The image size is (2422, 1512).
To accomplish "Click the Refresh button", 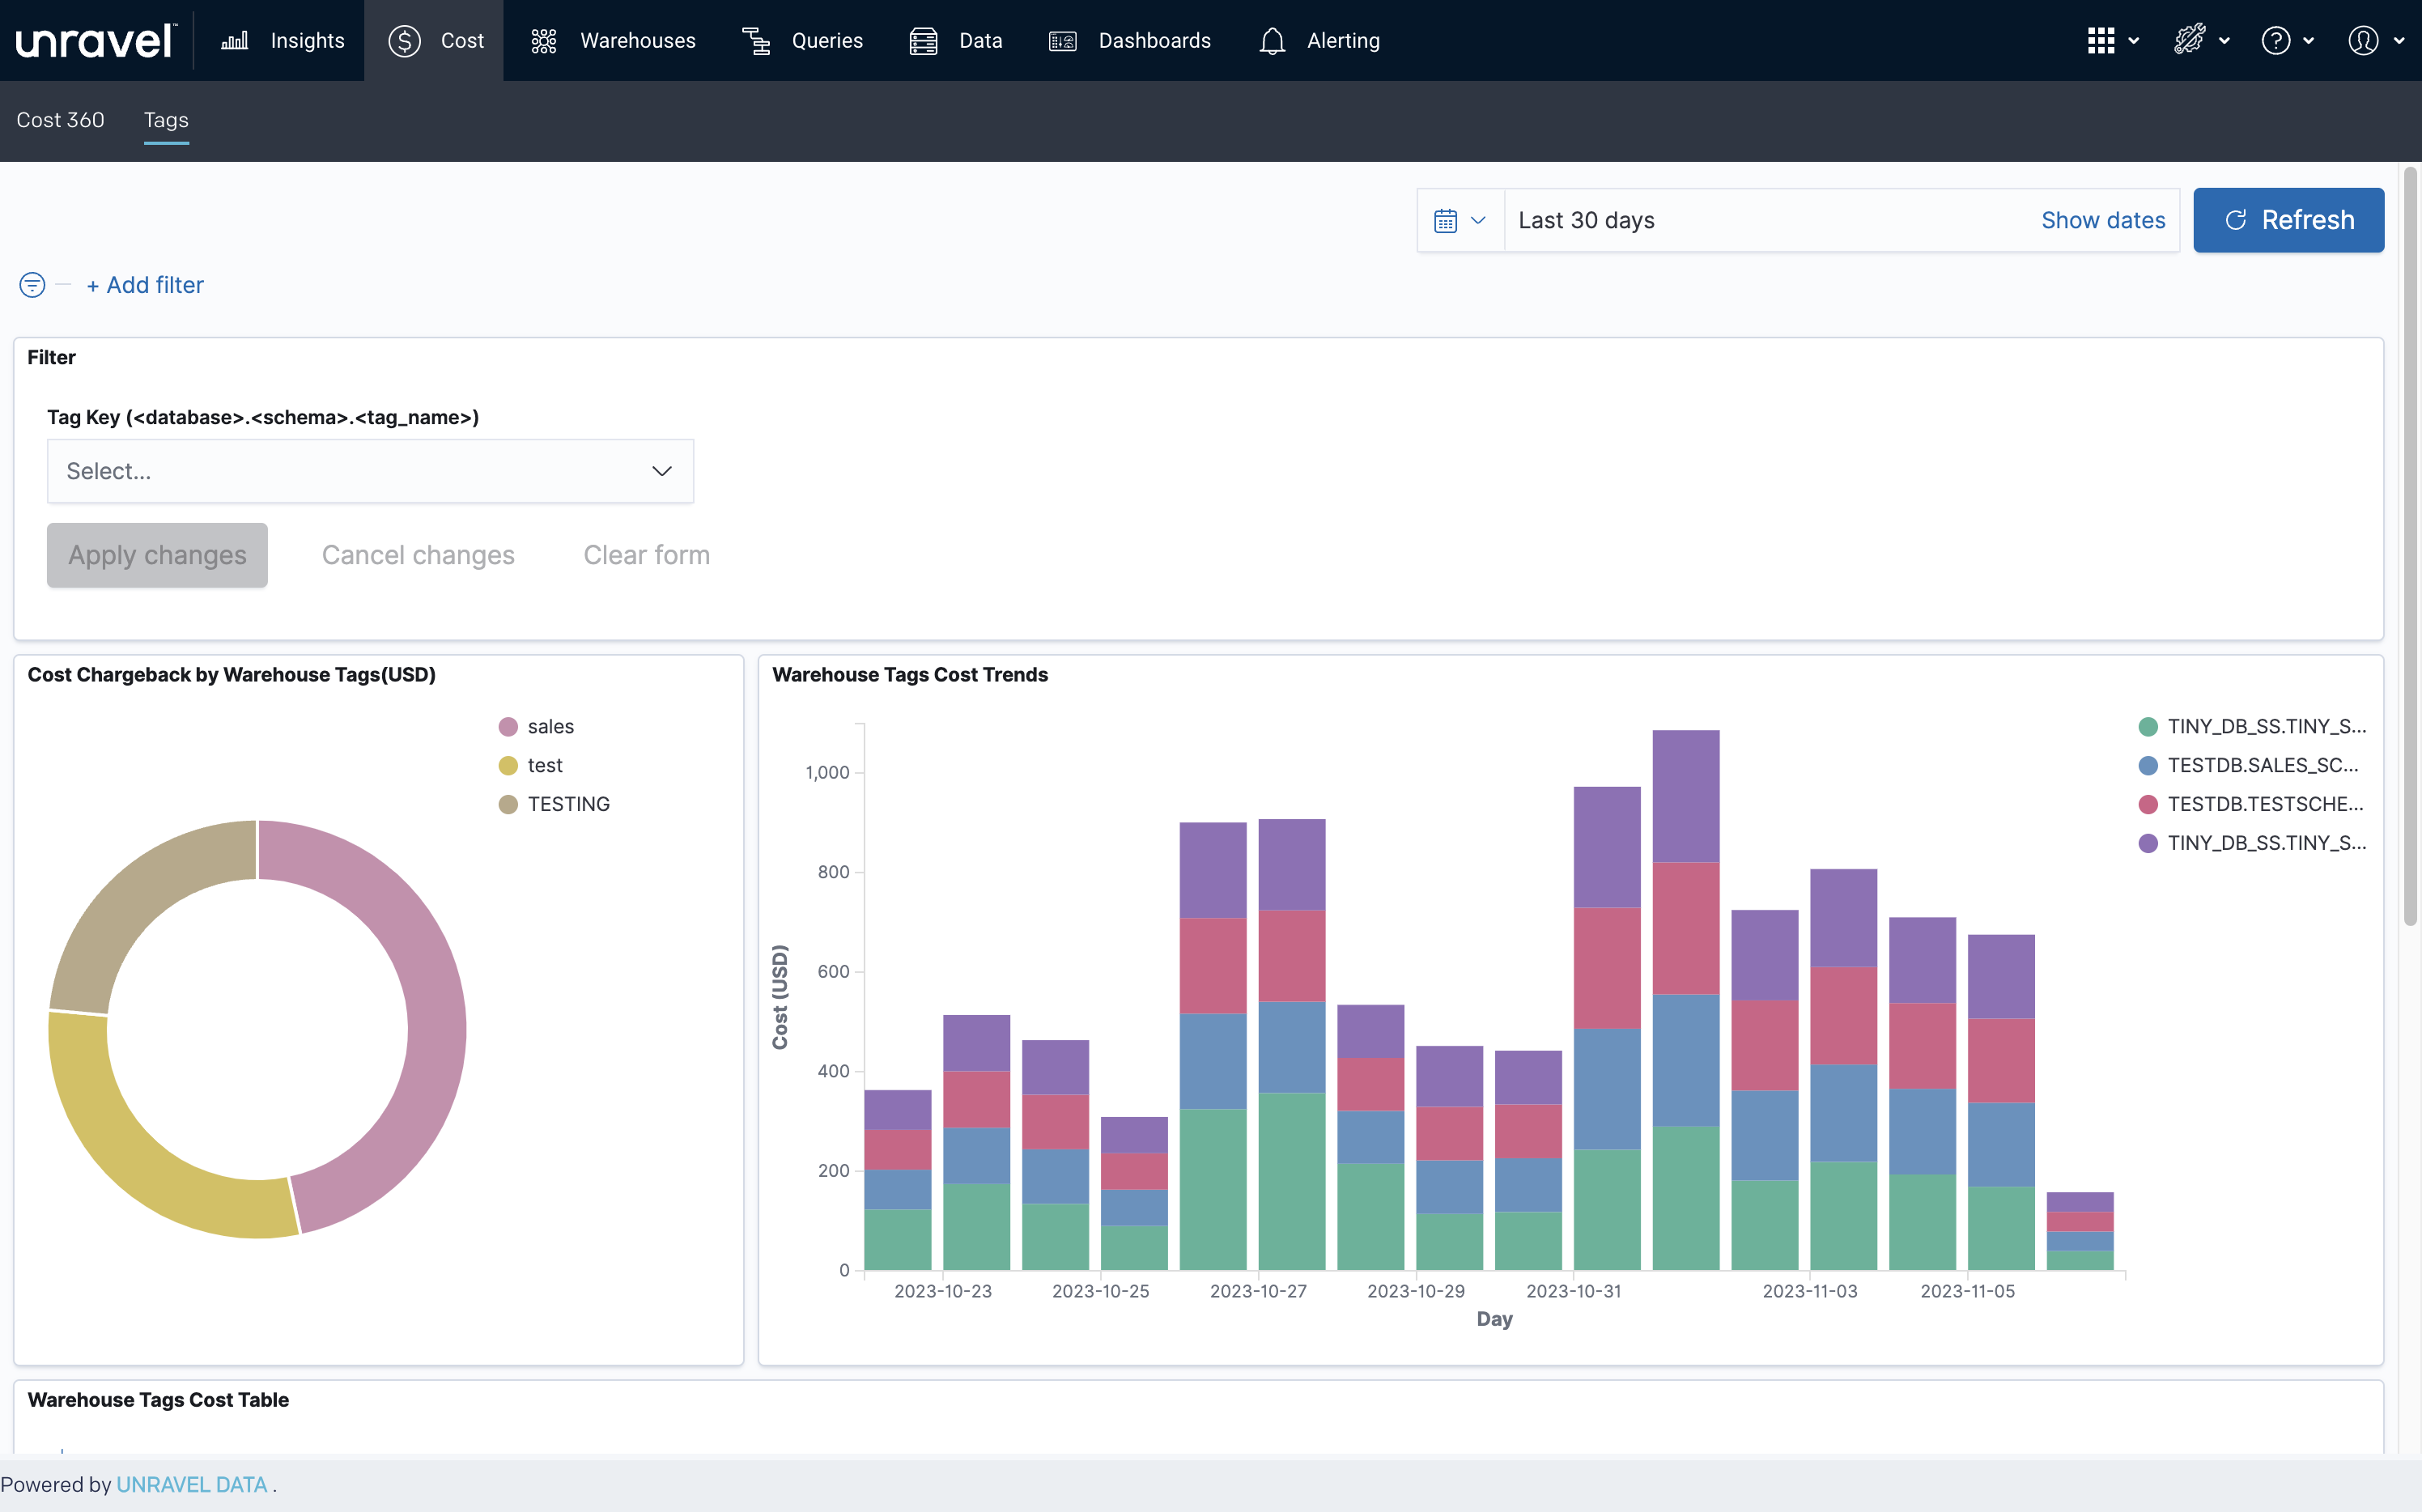I will click(x=2288, y=220).
